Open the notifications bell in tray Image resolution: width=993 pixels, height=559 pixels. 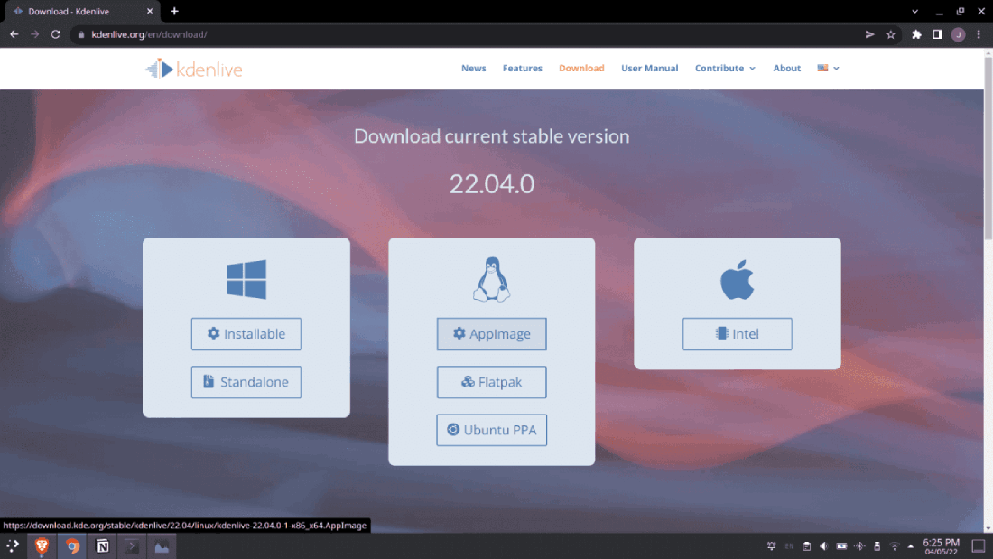(771, 545)
